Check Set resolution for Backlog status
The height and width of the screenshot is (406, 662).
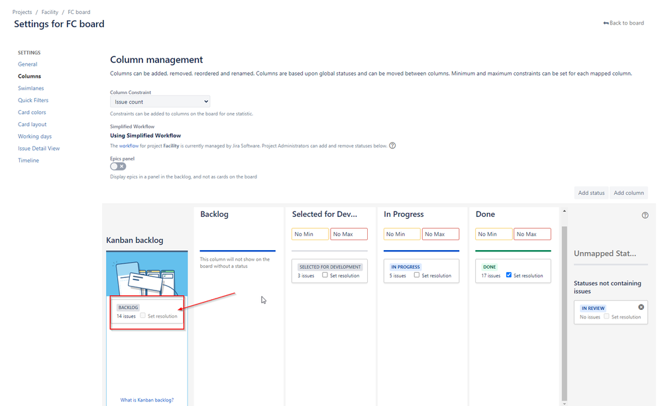tap(142, 316)
